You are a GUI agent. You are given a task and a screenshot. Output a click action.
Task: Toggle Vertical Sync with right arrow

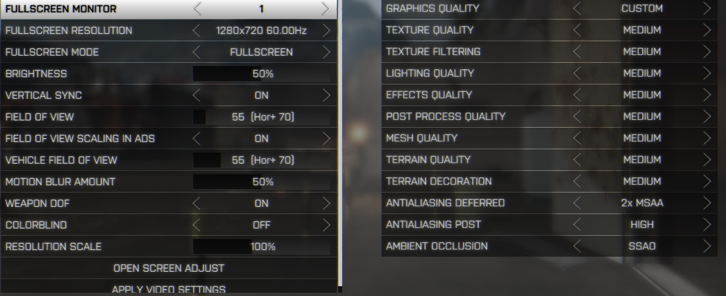tap(326, 95)
